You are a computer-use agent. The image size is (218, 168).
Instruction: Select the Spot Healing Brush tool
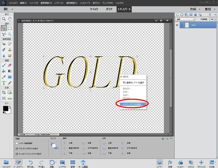pos(10,44)
